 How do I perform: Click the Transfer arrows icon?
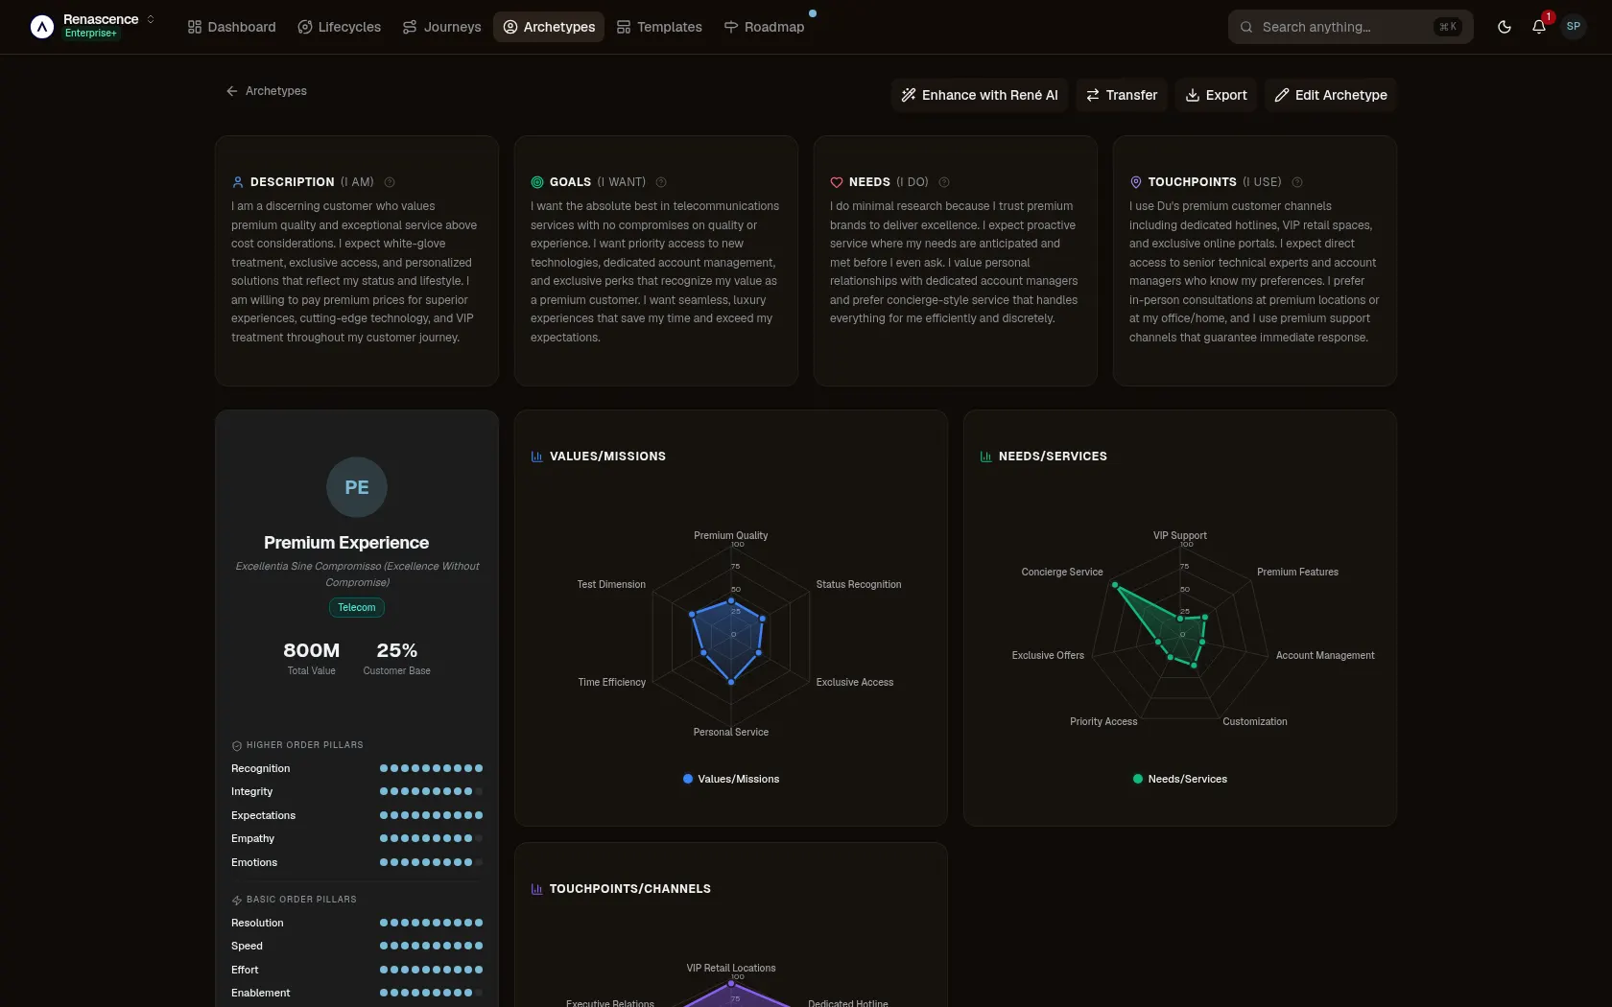tap(1093, 95)
